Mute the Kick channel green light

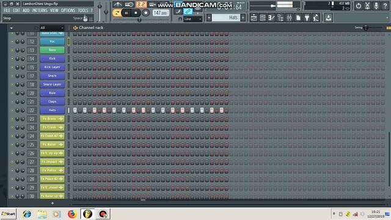(12, 59)
